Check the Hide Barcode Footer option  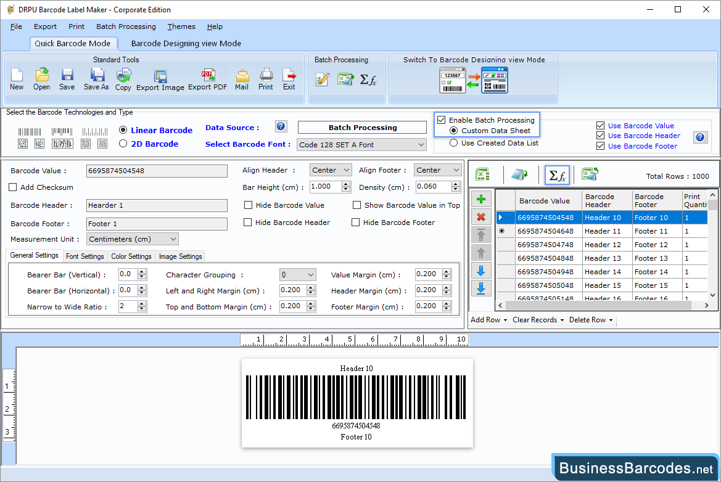[x=355, y=223]
